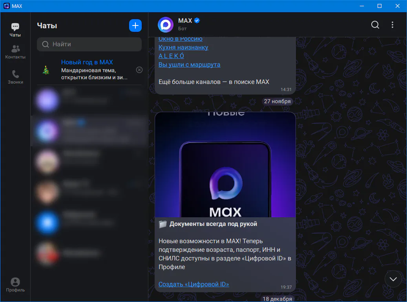The height and width of the screenshot is (302, 407).
Task: Open the Чаты section in sidebar
Action: coord(15,30)
